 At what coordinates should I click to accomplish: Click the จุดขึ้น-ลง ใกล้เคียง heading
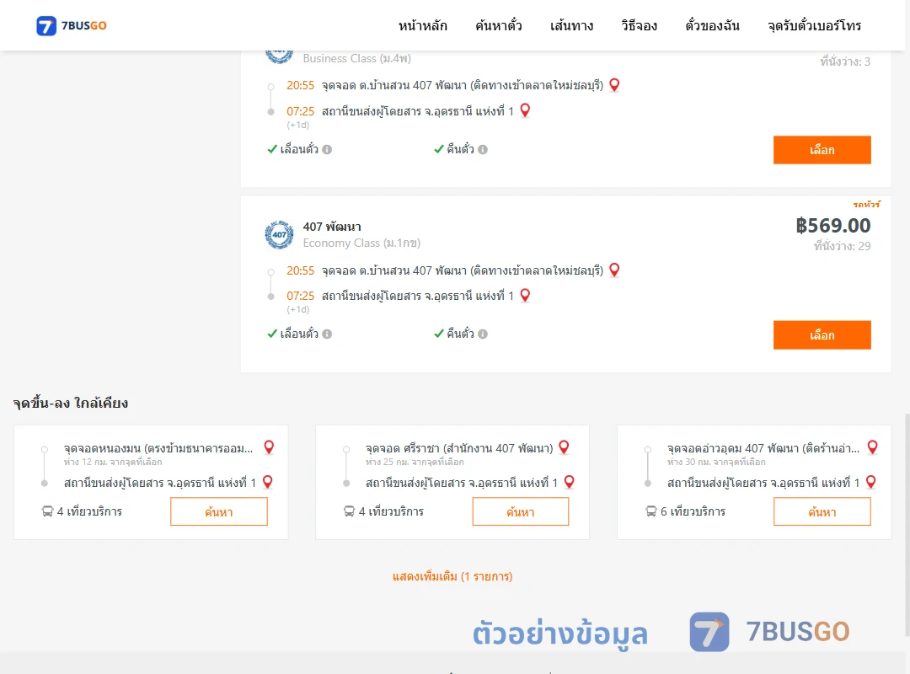coord(71,403)
